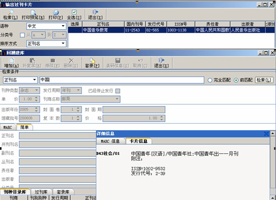Click the 打印[P] print icon
This screenshot has width=276, height=200.
[x=56, y=15]
